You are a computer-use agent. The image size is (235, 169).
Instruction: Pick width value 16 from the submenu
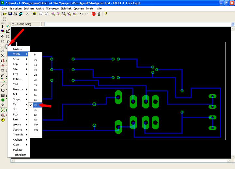[35, 69]
